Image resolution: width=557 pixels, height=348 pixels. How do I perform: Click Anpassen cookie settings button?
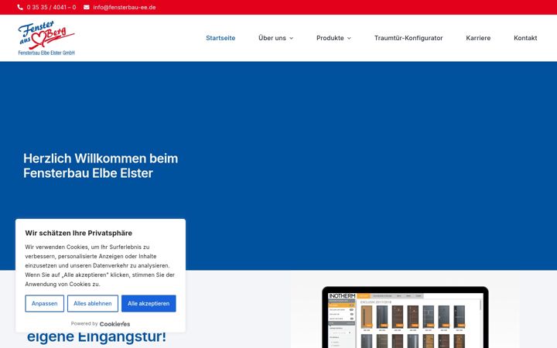click(x=44, y=304)
